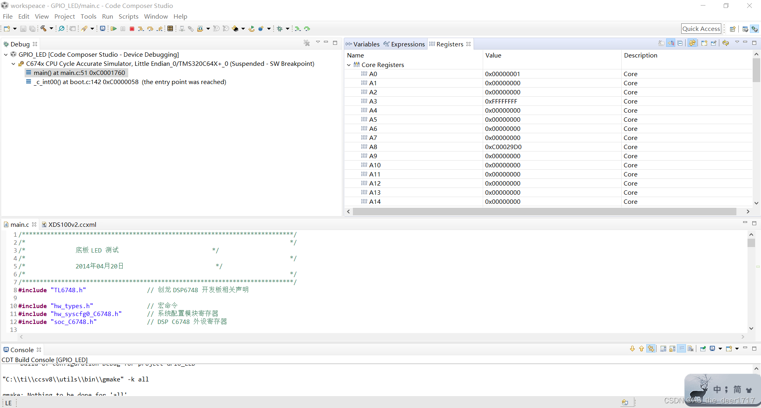Select main() at main.c:51 stack frame
Screen dimensions: 761x408
[x=76, y=73]
